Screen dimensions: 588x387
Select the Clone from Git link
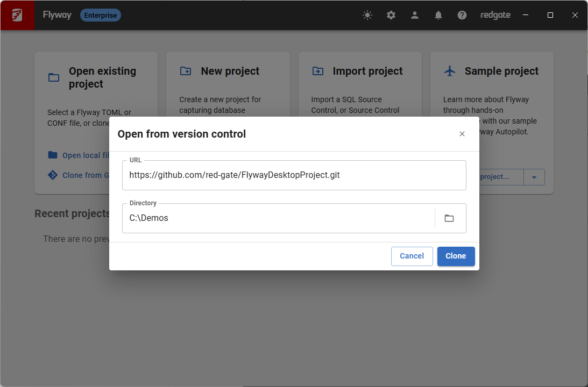pyautogui.click(x=86, y=175)
